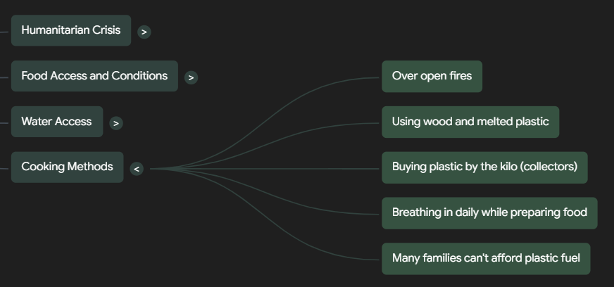Pick the plastic fuel affordability leaf node
The width and height of the screenshot is (614, 287).
pos(486,258)
